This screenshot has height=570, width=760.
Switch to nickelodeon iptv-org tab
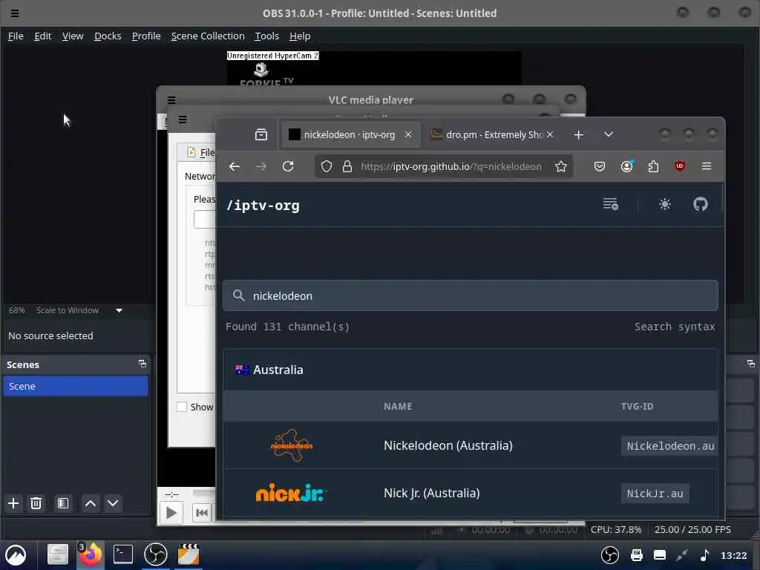point(350,134)
